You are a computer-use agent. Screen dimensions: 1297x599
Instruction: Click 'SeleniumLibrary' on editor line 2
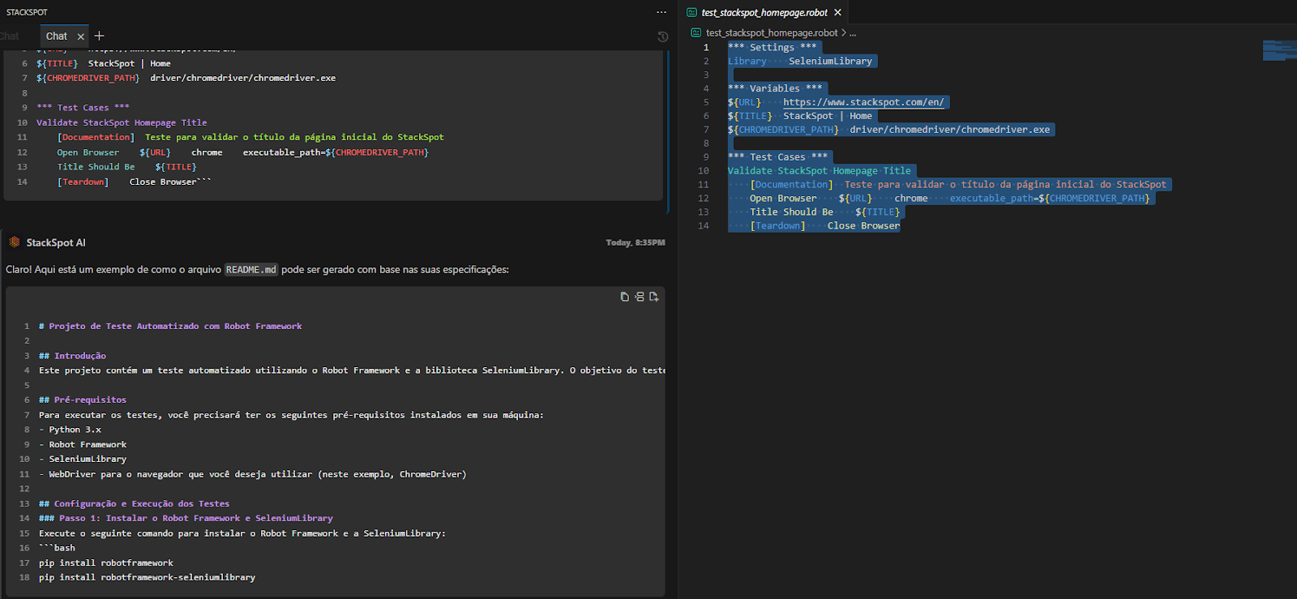(830, 61)
